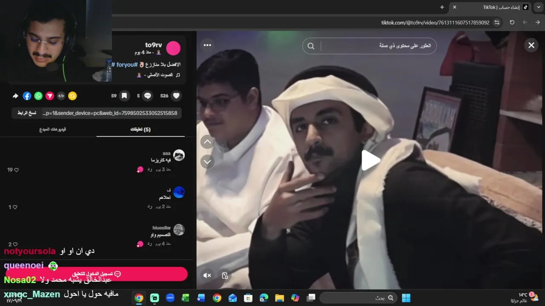Reload the page
545x306 pixels.
tap(512, 23)
